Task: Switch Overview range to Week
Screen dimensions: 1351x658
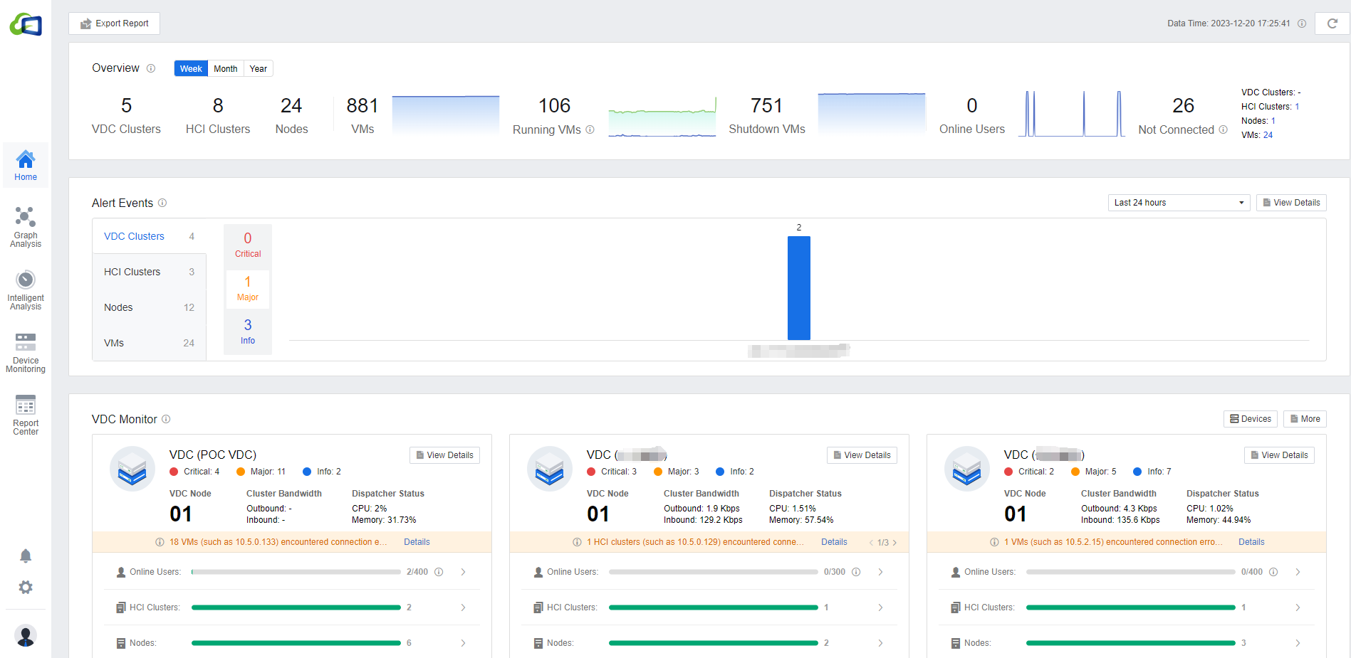Action: coord(191,69)
